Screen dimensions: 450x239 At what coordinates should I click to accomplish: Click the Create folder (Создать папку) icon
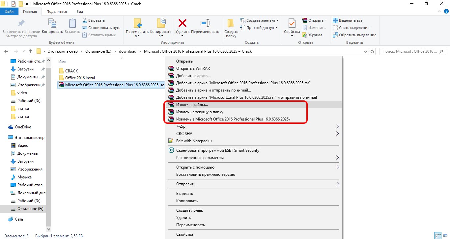click(231, 24)
